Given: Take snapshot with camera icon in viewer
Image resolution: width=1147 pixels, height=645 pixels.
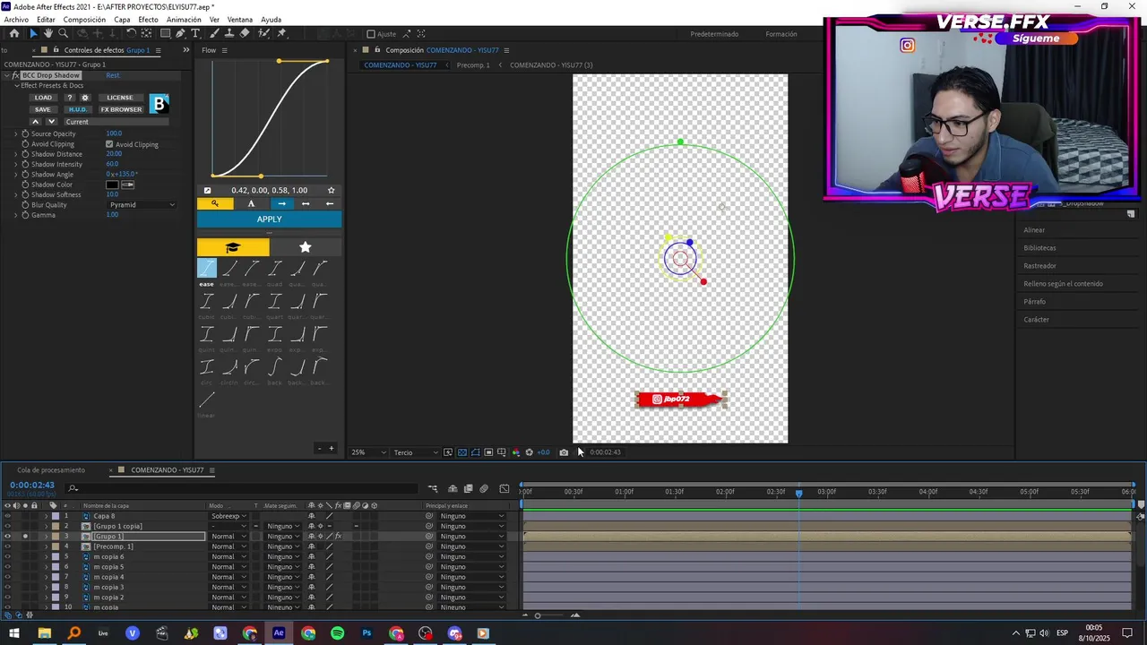Looking at the screenshot, I should (x=564, y=452).
